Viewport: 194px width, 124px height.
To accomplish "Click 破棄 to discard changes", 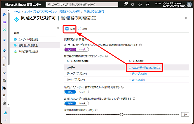I will (83, 29).
